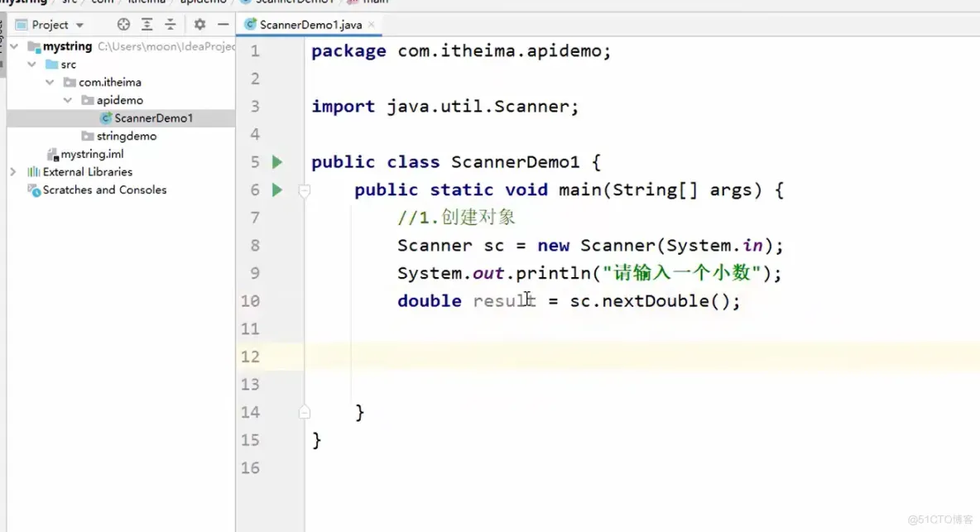Run class ScannerDemo1 via line 5 green arrow
This screenshot has width=980, height=532.
(x=277, y=162)
